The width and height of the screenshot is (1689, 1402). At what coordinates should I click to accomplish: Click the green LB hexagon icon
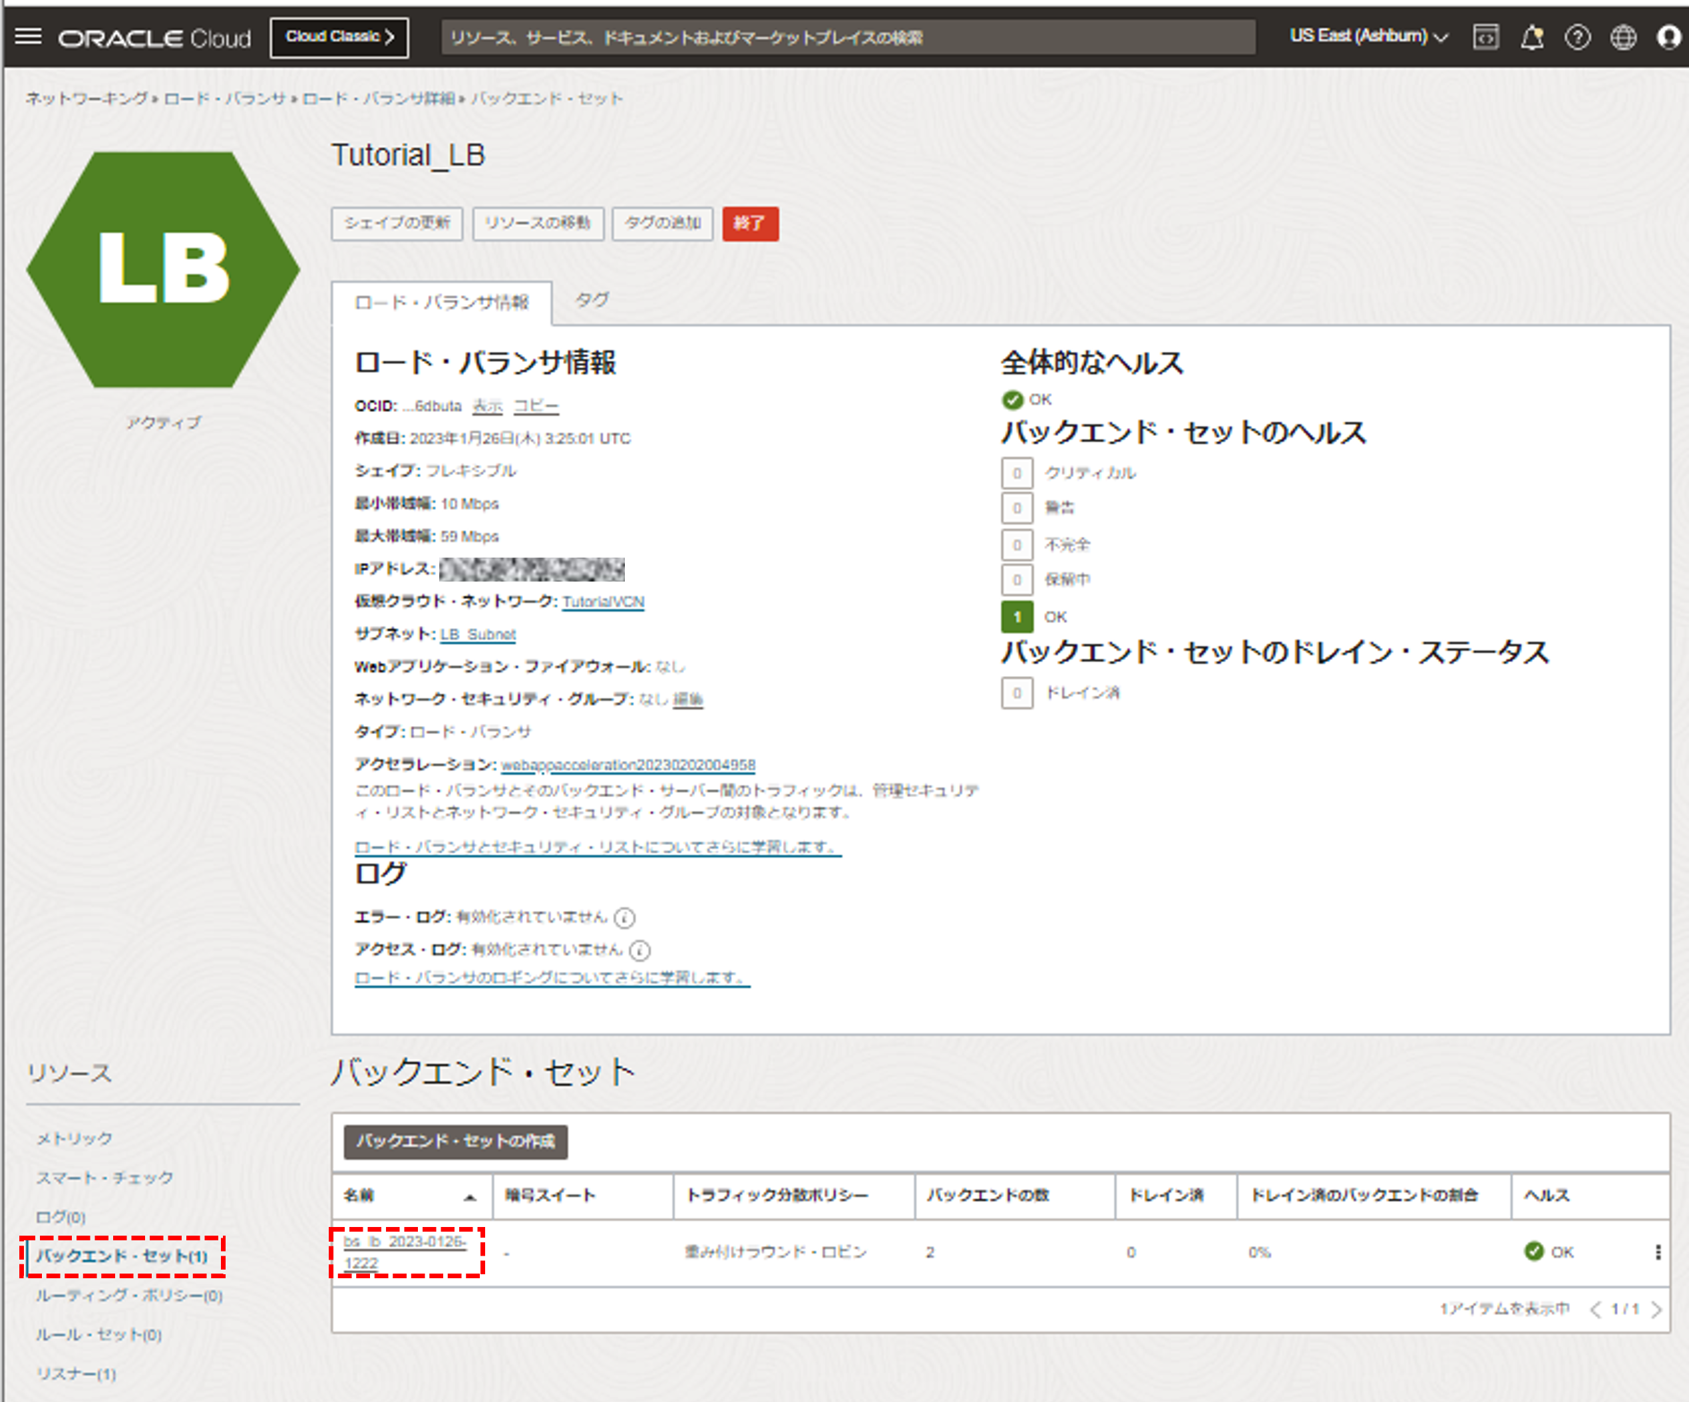point(163,269)
